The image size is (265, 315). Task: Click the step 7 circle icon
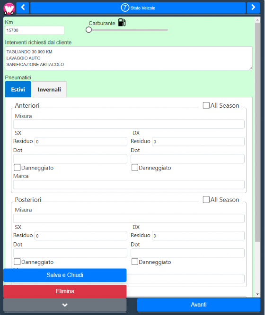pyautogui.click(x=125, y=8)
